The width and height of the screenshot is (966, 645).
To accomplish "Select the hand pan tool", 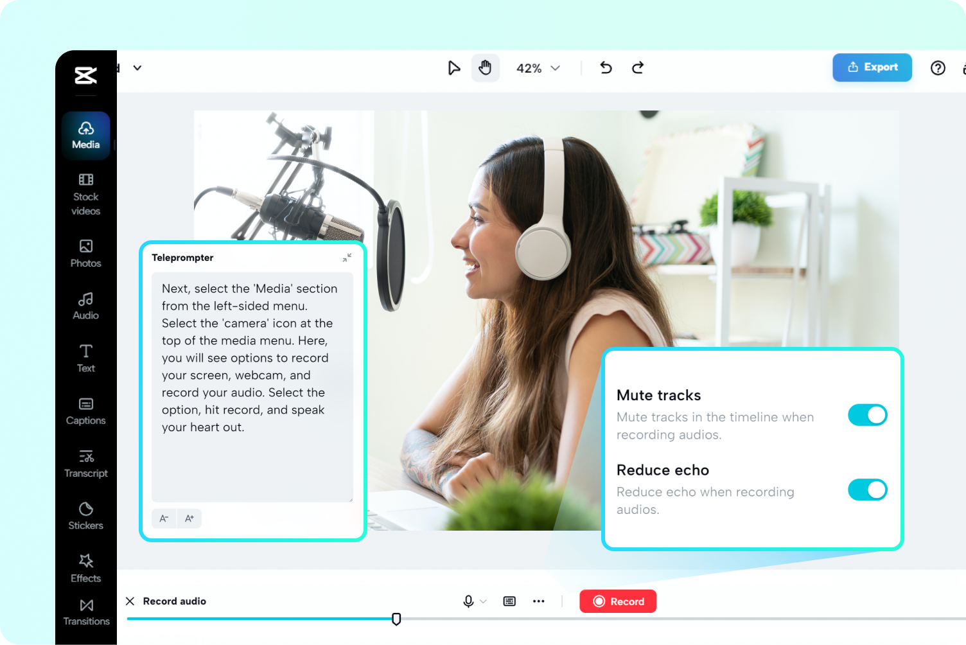I will [x=486, y=67].
